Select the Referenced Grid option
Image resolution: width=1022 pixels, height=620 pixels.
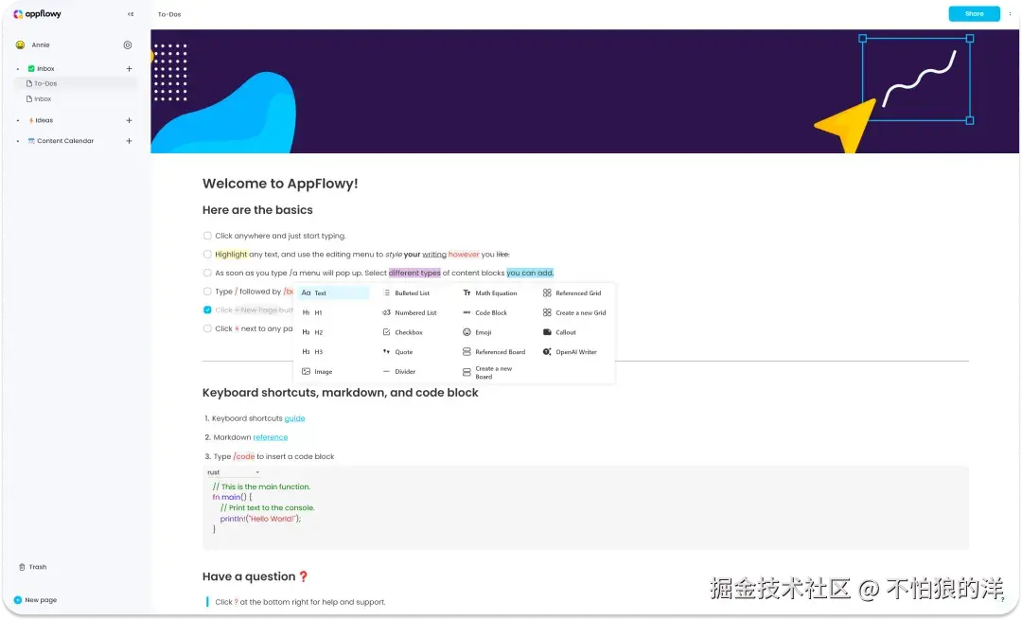pyautogui.click(x=577, y=292)
